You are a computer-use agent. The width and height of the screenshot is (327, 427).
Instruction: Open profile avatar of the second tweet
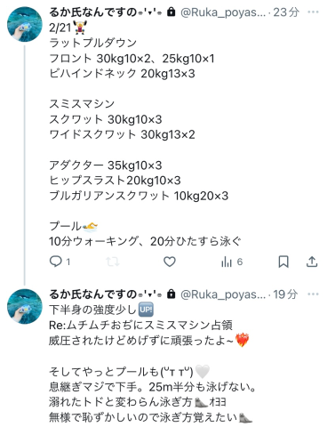[25, 307]
